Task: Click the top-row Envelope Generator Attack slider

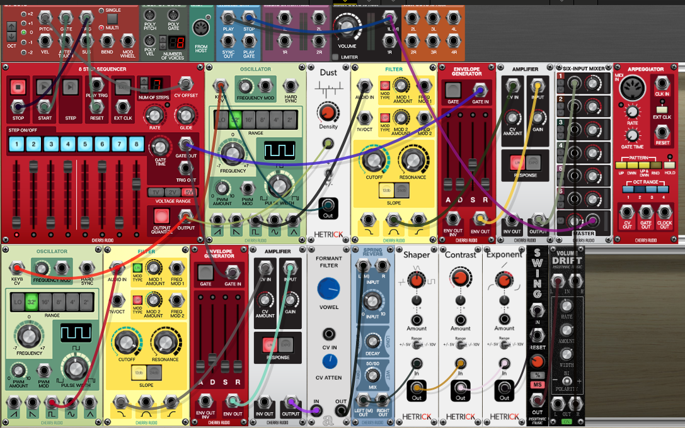Action: coord(448,184)
